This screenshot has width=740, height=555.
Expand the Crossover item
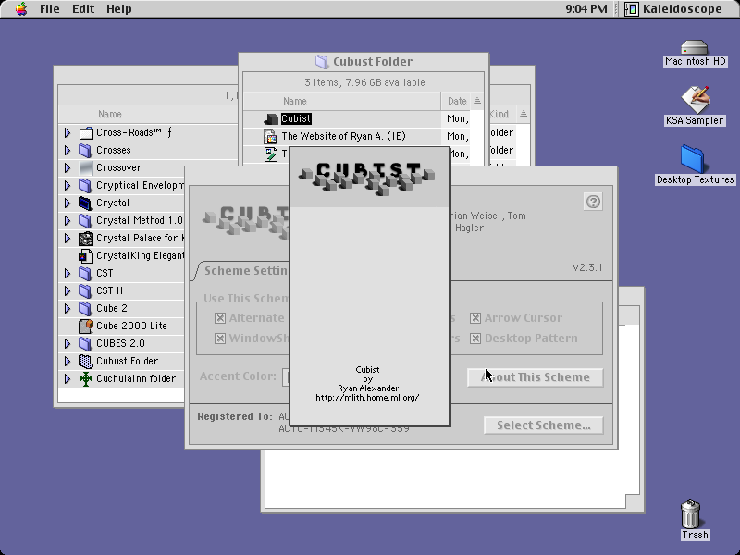click(68, 167)
